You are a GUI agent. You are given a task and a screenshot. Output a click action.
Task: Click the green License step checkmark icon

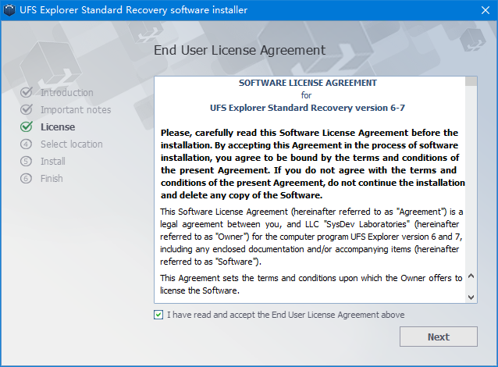click(x=27, y=126)
